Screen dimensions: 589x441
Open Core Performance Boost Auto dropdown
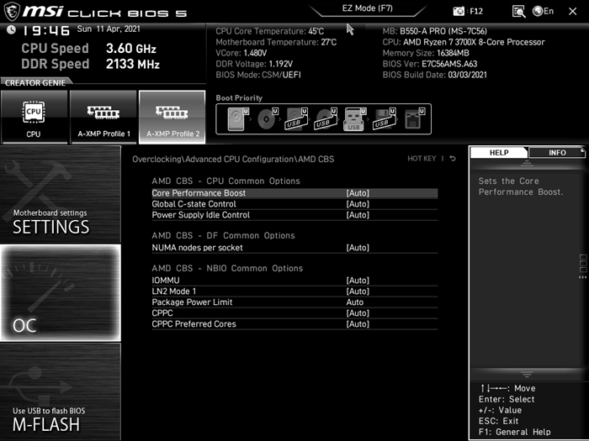[x=358, y=193]
